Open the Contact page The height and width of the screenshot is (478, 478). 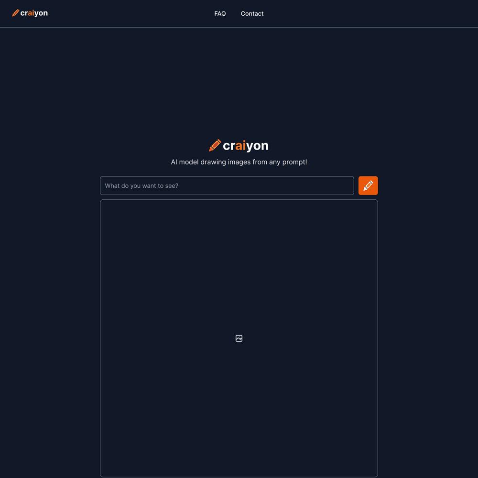[x=252, y=14]
